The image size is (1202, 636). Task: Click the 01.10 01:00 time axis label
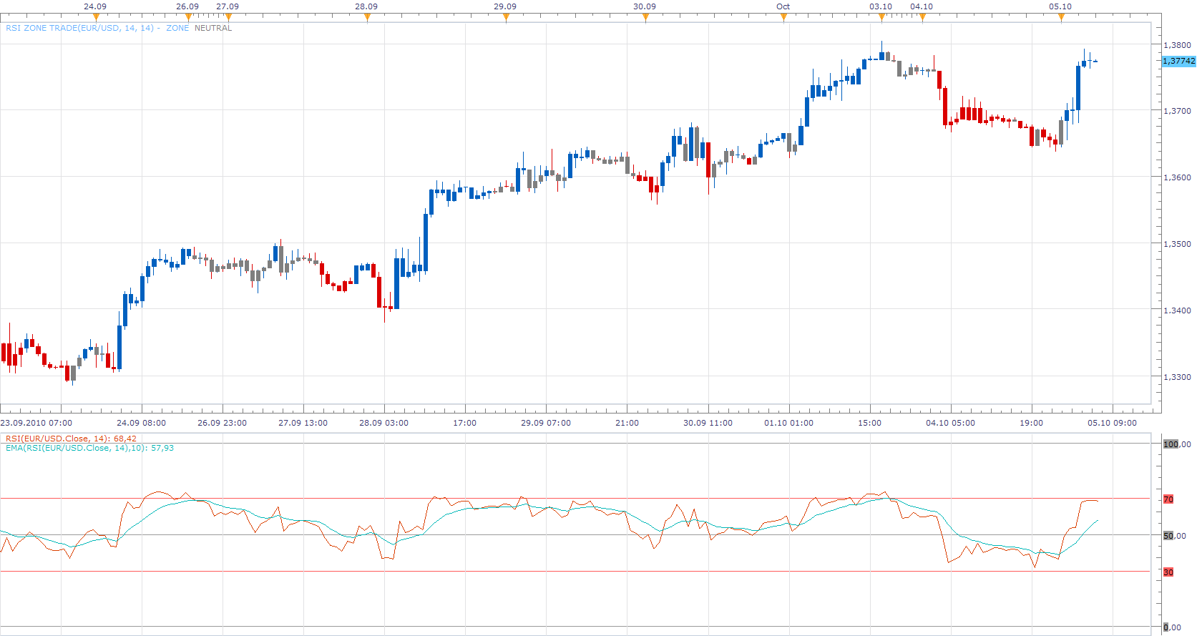[x=789, y=423]
